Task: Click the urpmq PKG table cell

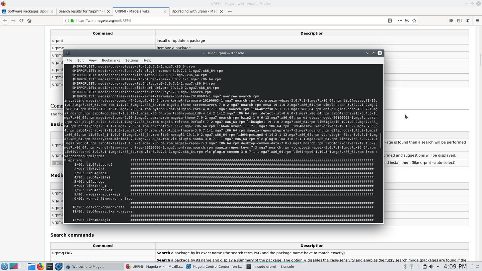Action: pyautogui.click(x=103, y=253)
